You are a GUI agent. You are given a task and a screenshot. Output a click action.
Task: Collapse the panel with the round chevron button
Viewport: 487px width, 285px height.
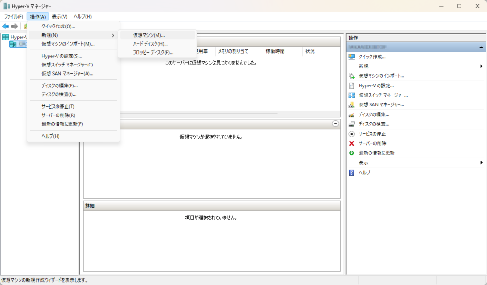click(335, 123)
